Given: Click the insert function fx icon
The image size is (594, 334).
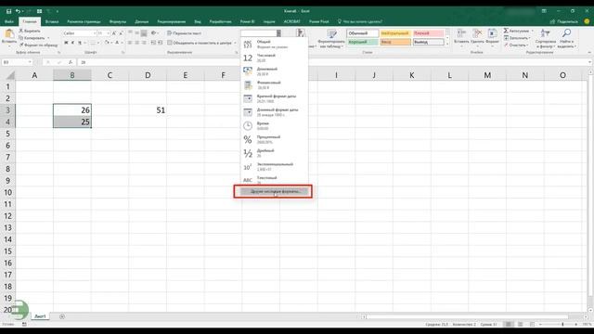Looking at the screenshot, I should click(71, 62).
